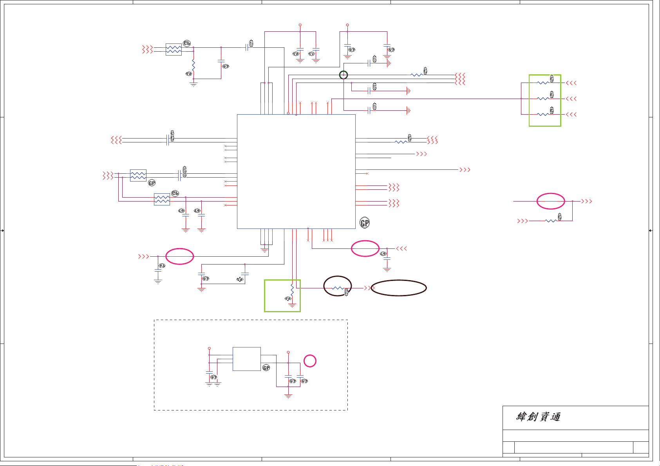
Task: Click the 緯創資通 company logo text
Action: pos(538,417)
